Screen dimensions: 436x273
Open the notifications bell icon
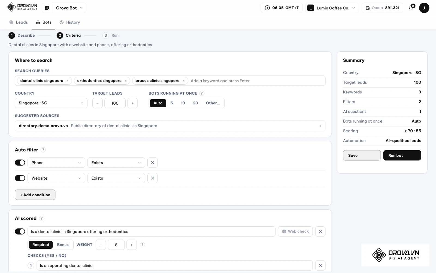(411, 8)
